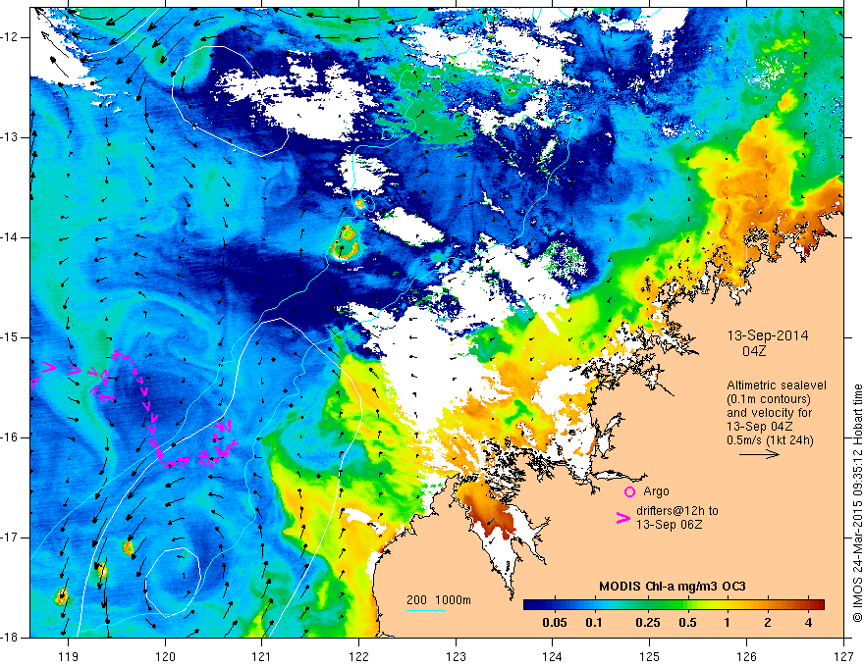
Task: Click the "and velocity for" legend line
Action: click(x=769, y=413)
